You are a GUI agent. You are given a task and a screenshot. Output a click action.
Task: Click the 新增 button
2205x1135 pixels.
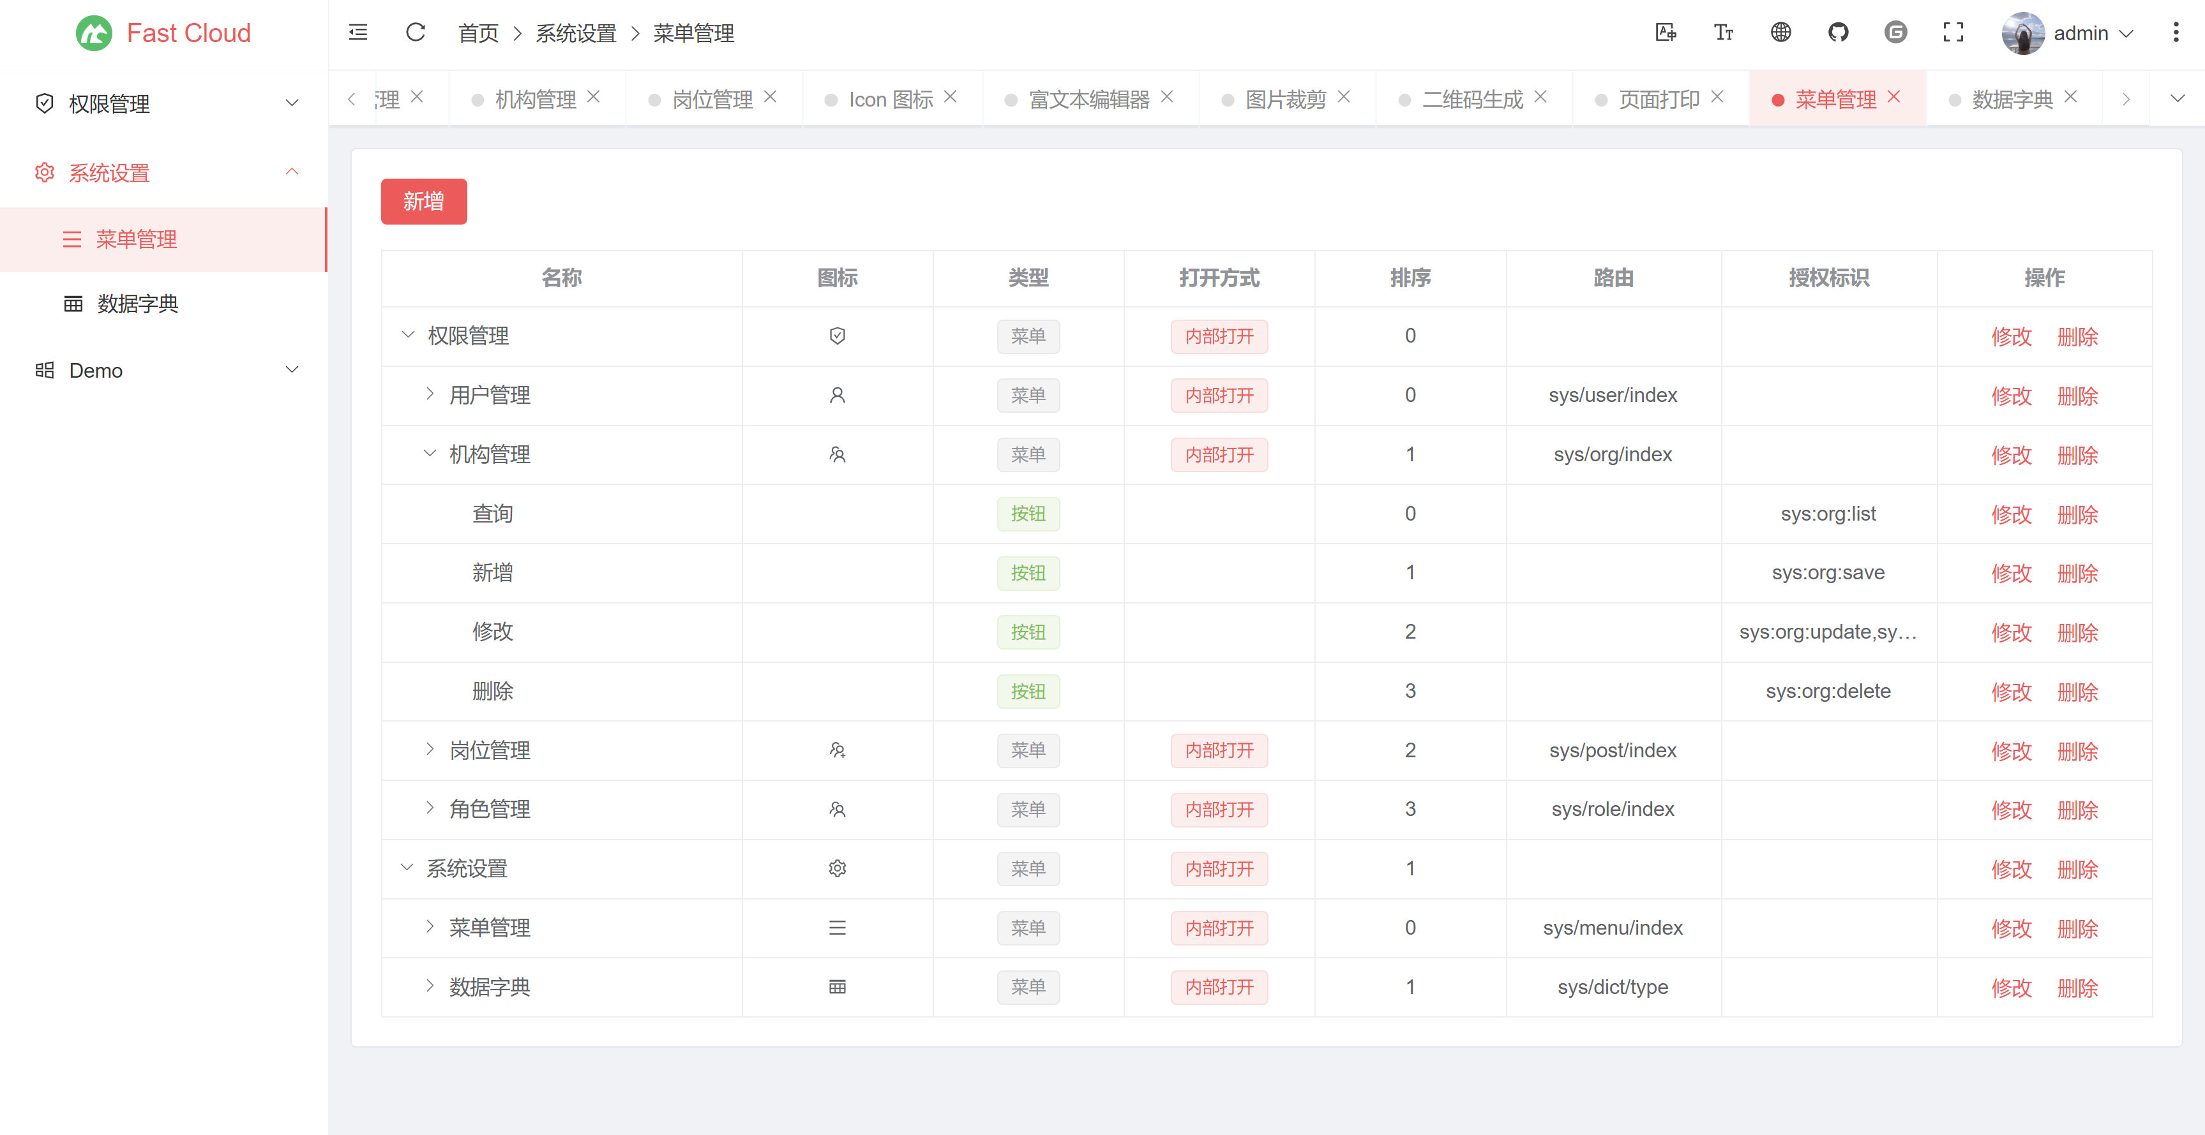point(424,201)
